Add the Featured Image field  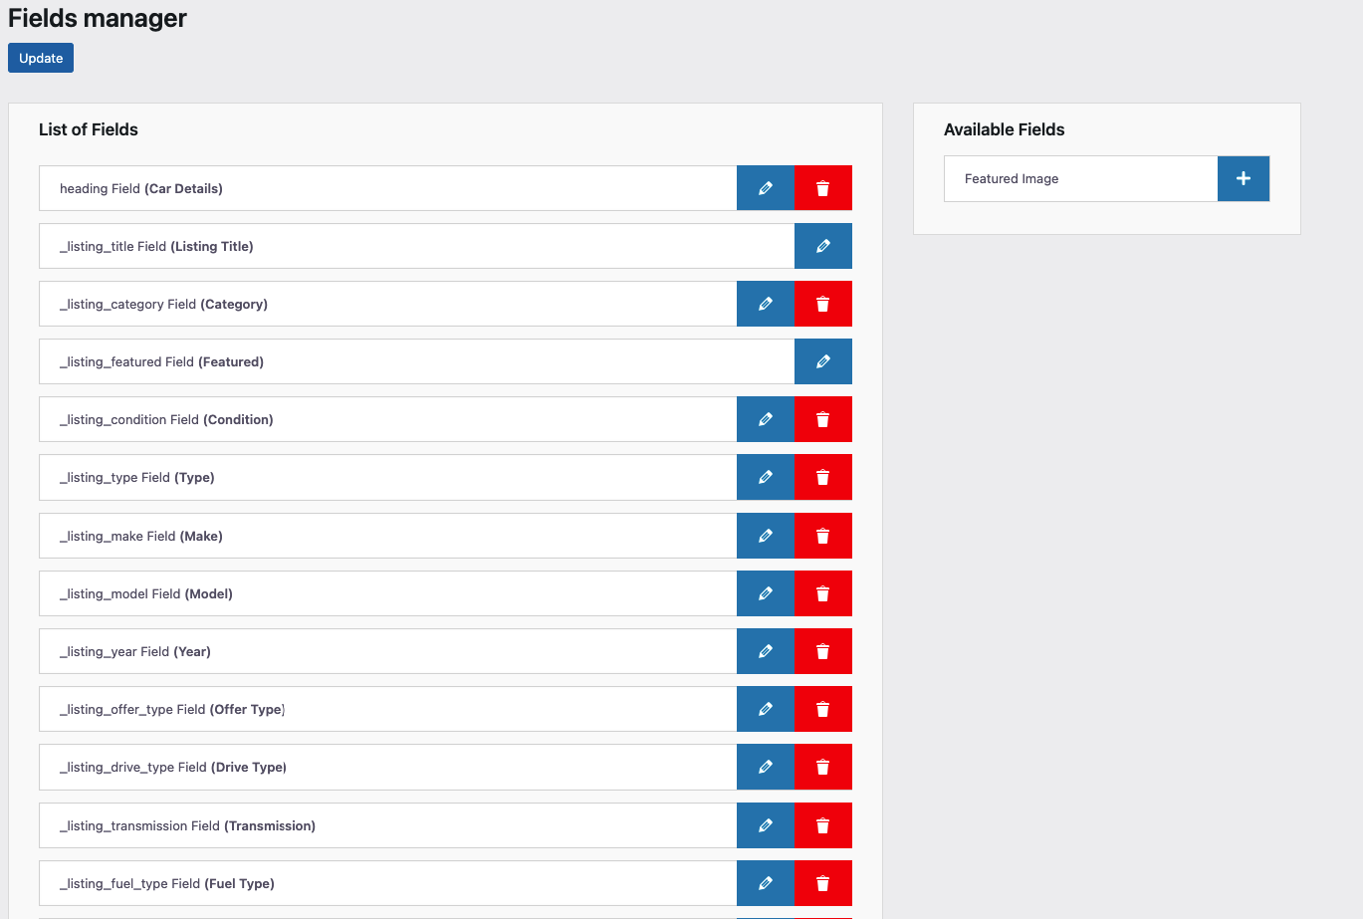pyautogui.click(x=1243, y=178)
